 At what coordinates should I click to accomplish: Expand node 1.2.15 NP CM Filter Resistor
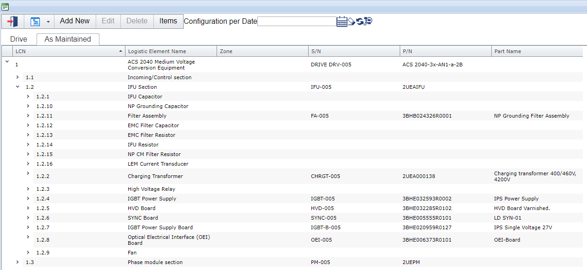pyautogui.click(x=28, y=154)
